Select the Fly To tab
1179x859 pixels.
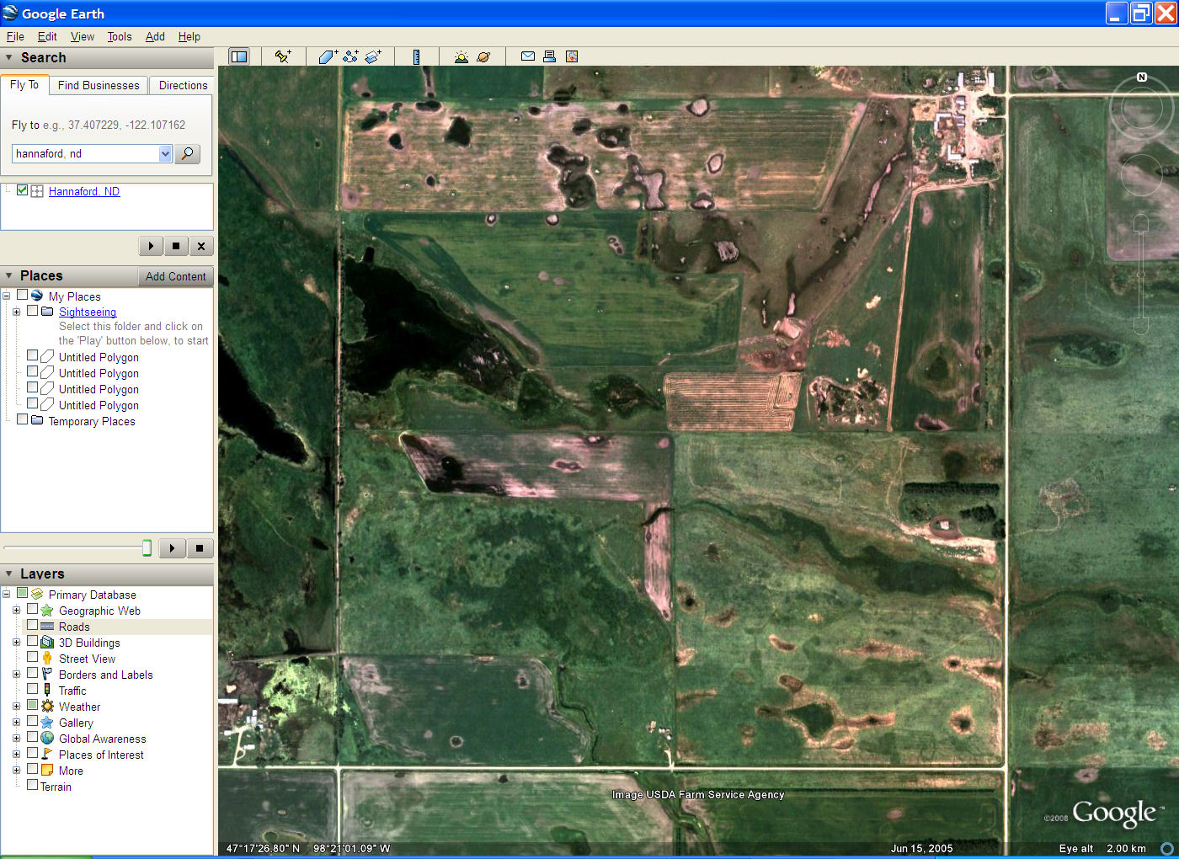pyautogui.click(x=24, y=84)
